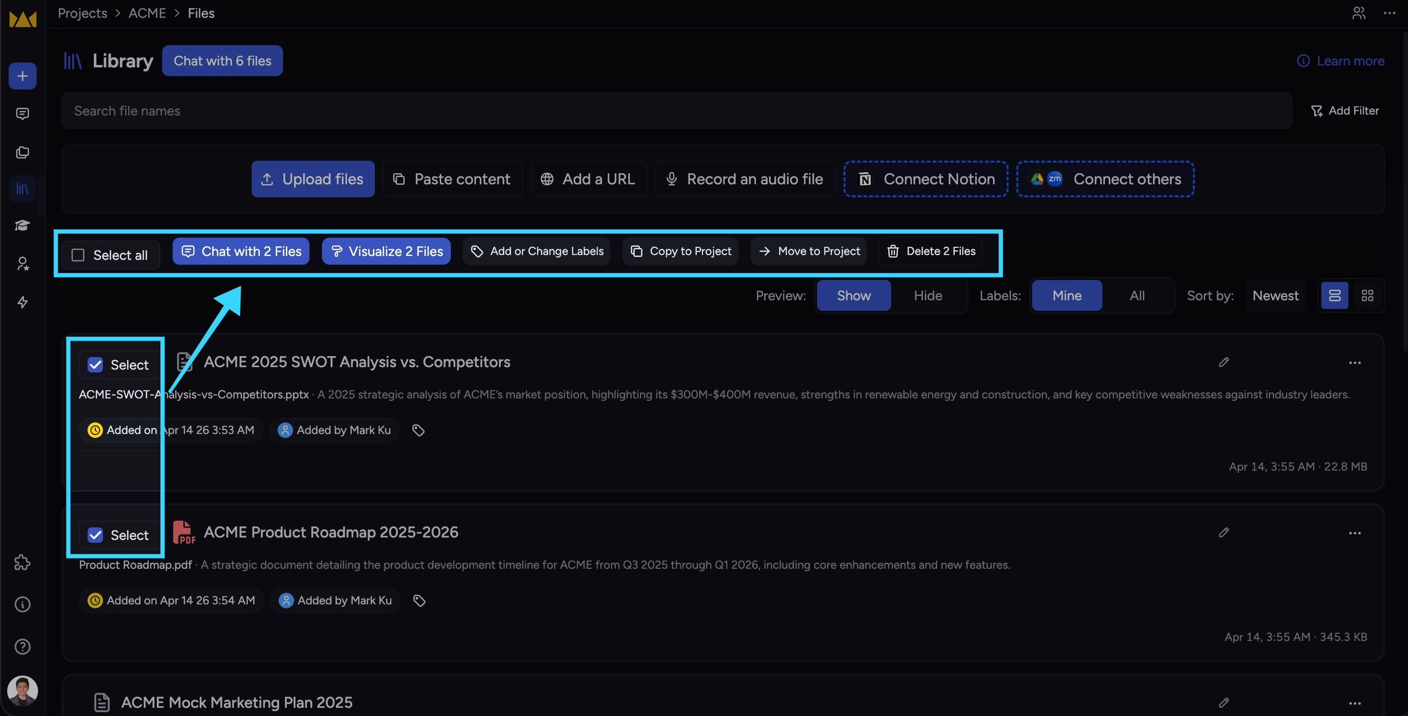1408x716 pixels.
Task: Open the Add Filter menu
Action: (x=1344, y=111)
